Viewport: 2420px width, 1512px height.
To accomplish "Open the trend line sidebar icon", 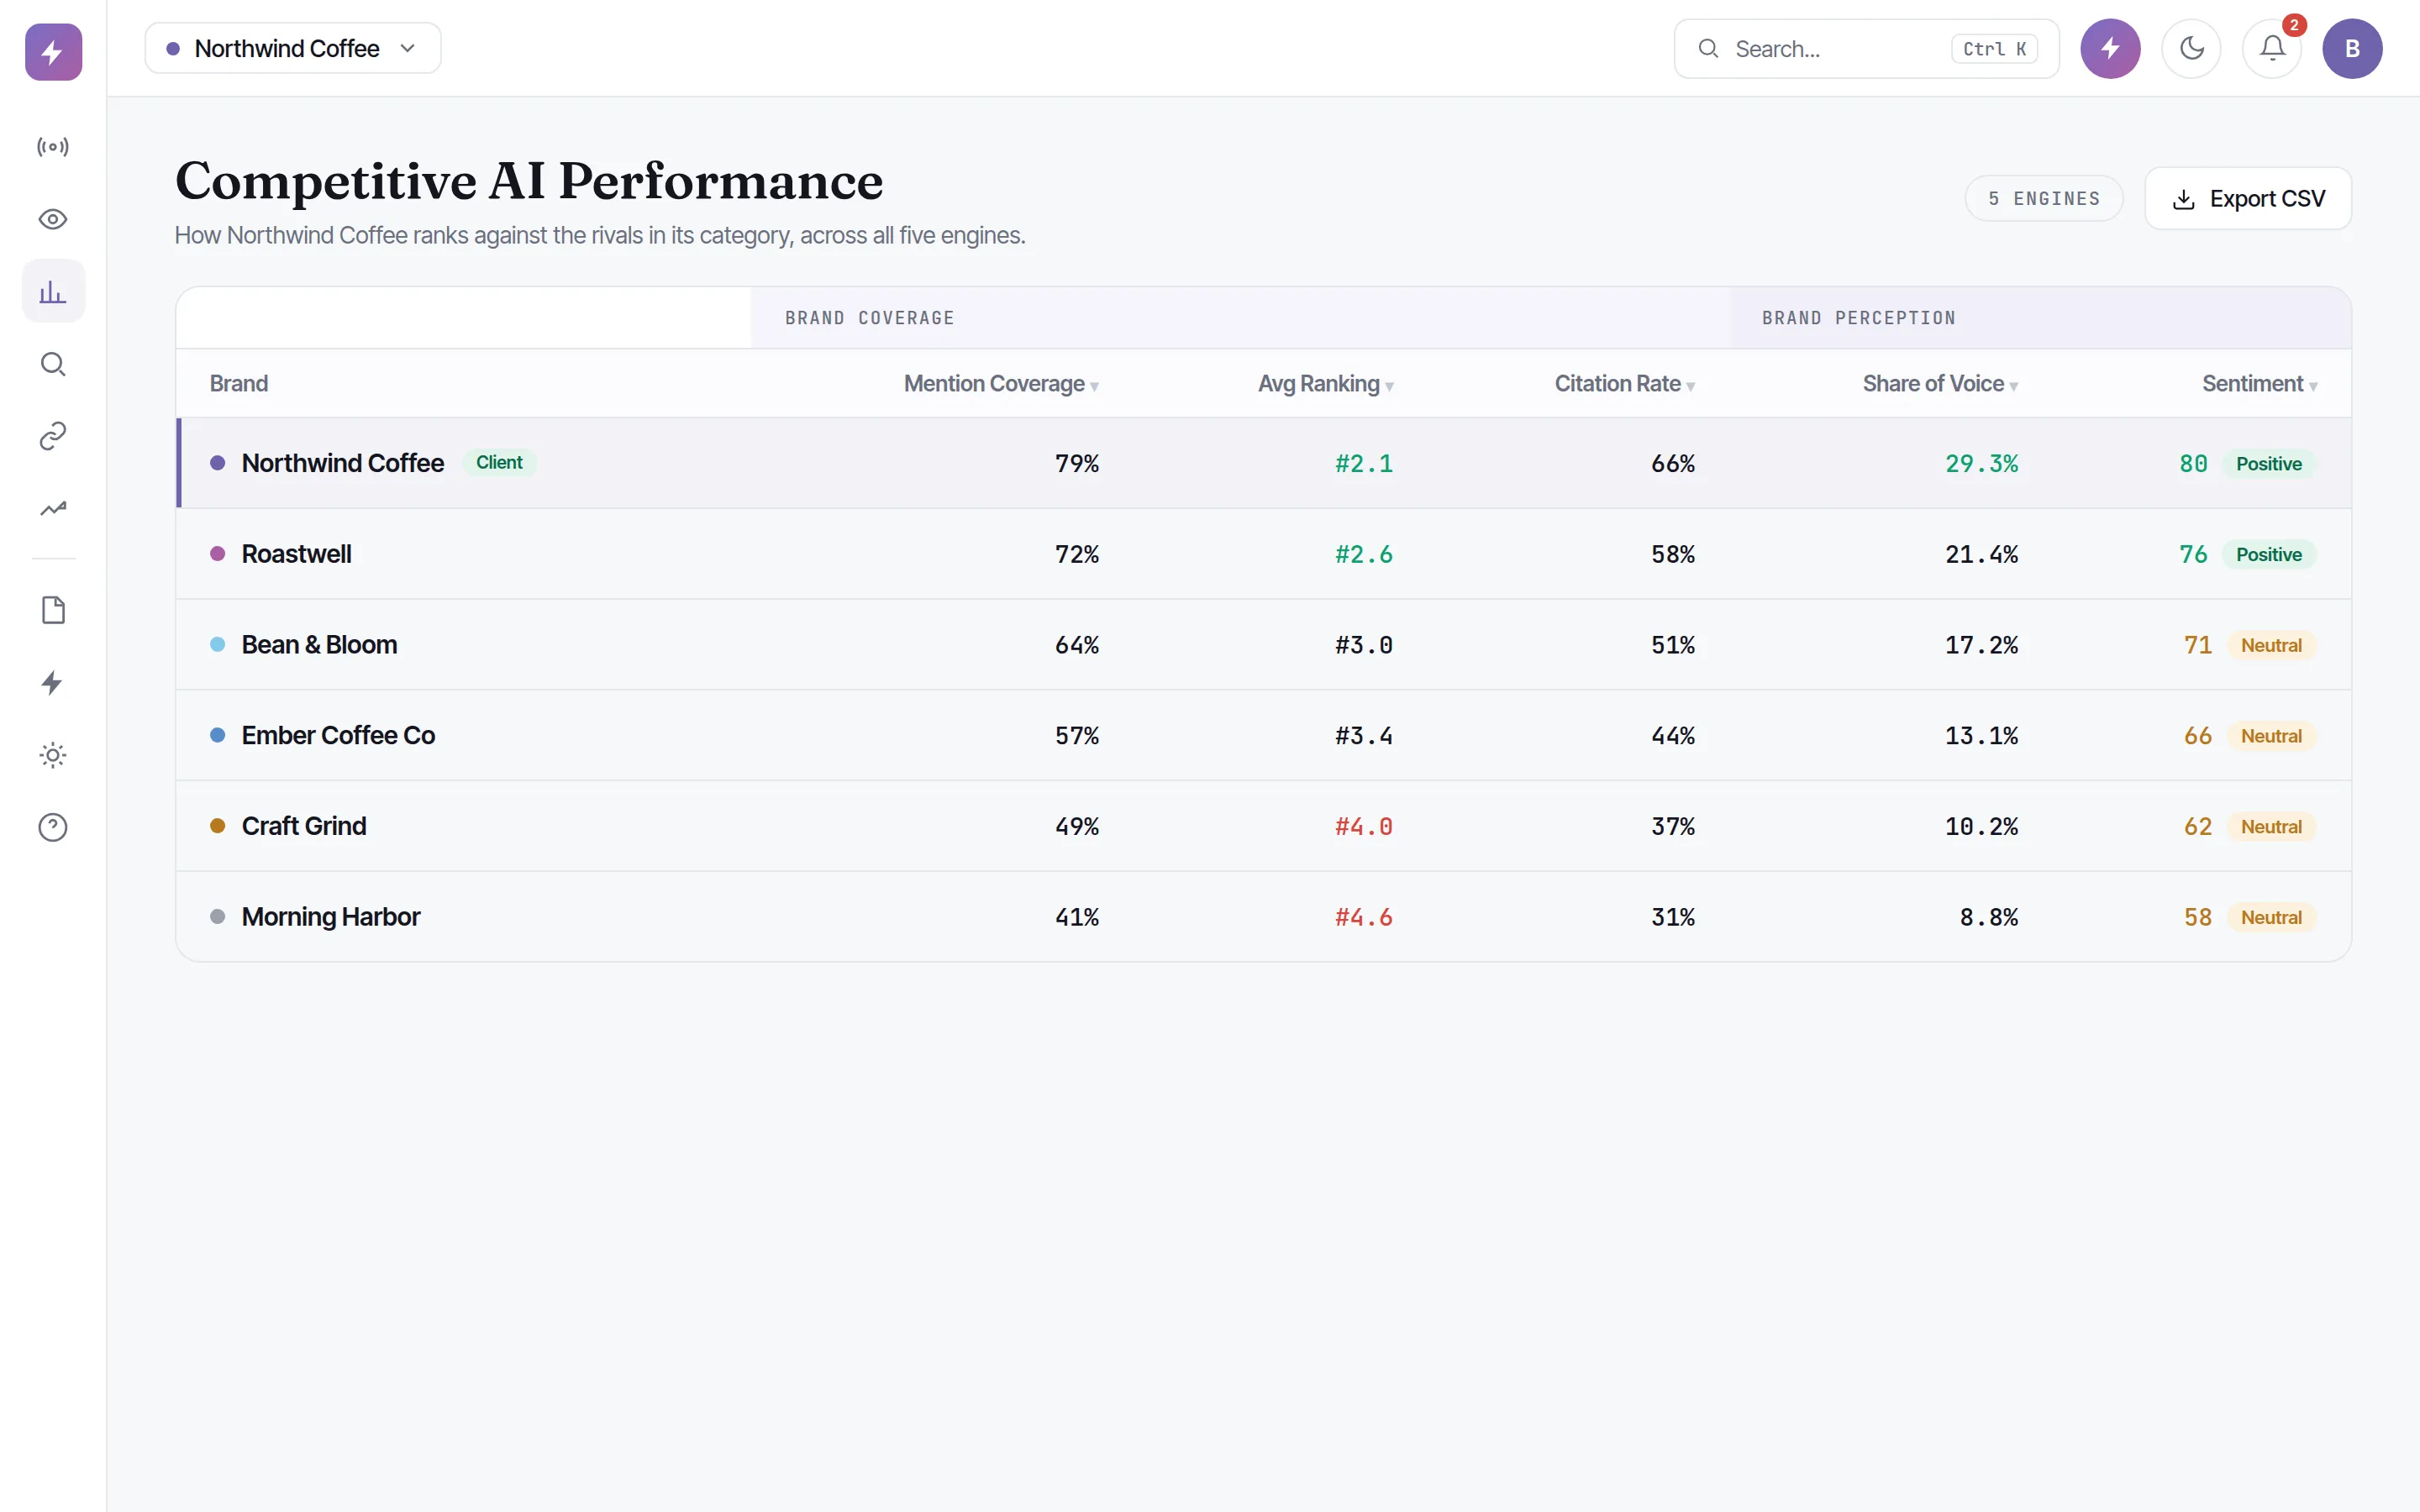I will tap(53, 508).
